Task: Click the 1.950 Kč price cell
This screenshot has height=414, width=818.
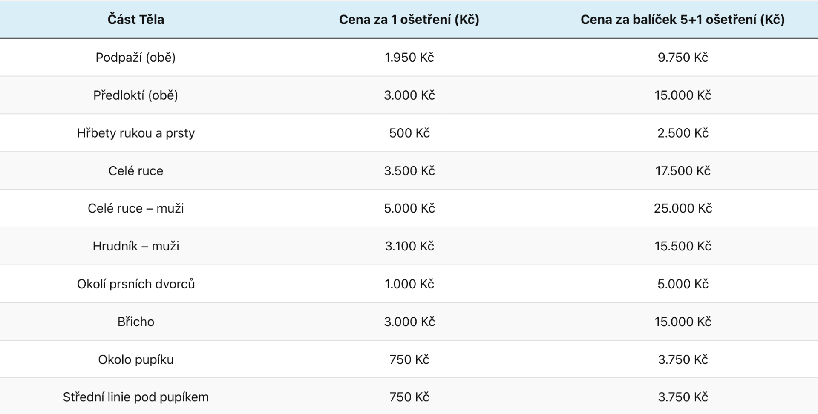Action: pyautogui.click(x=409, y=57)
